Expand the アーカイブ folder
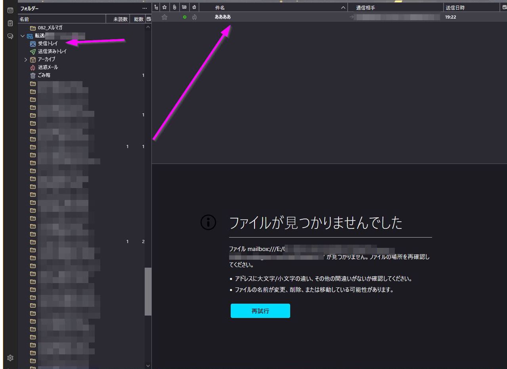The width and height of the screenshot is (507, 369). pos(26,60)
